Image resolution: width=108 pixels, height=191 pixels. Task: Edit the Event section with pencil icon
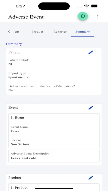(x=91, y=108)
